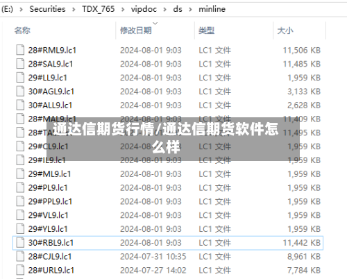Screen dimensions: 347x279
Task: Select the file name 28#SAL9.lc1
Action: click(x=51, y=64)
